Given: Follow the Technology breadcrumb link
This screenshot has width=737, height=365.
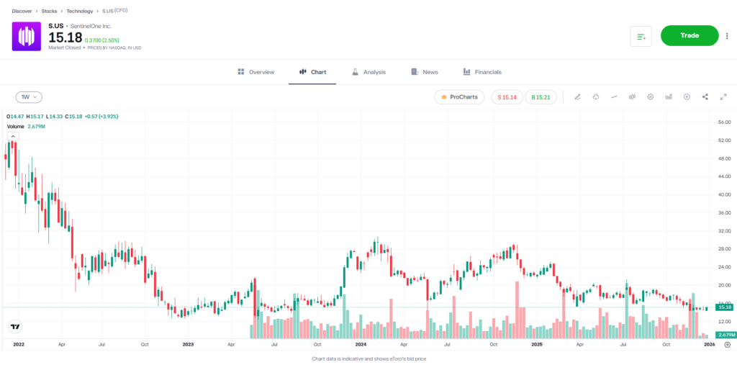Looking at the screenshot, I should coord(79,12).
